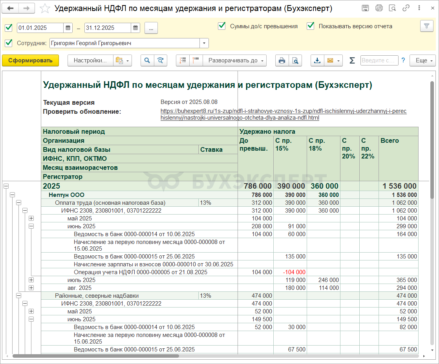Collapse июнь 2025 under Оплата труда
The height and width of the screenshot is (364, 439).
point(31,226)
